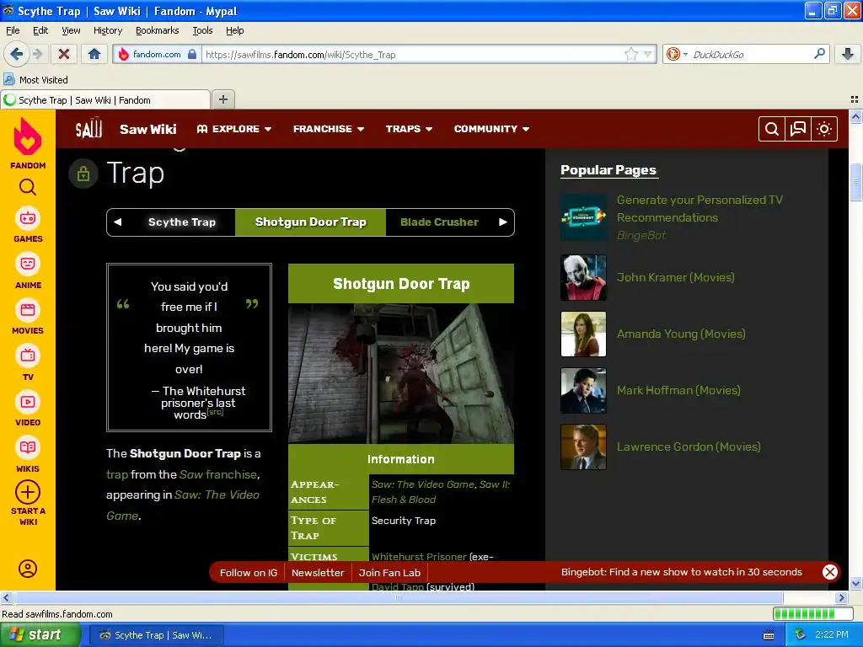The image size is (863, 647).
Task: Open the Edit menu
Action: (x=40, y=30)
